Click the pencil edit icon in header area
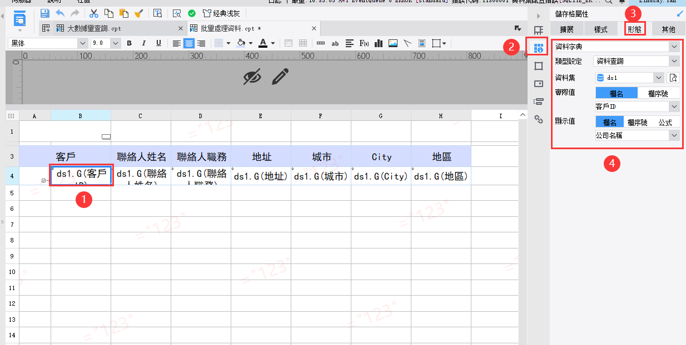The image size is (686, 345). pyautogui.click(x=280, y=77)
